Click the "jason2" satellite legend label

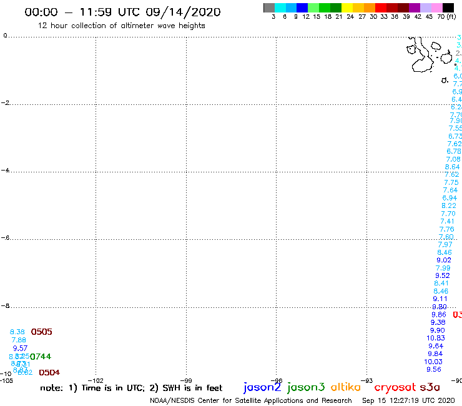[262, 387]
